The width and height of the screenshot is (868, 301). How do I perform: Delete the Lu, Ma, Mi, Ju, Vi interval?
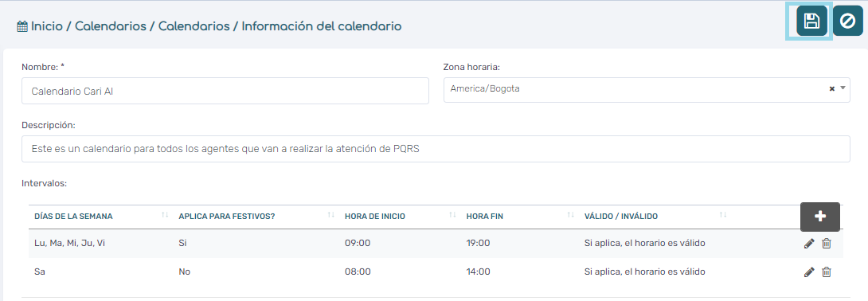coord(827,243)
